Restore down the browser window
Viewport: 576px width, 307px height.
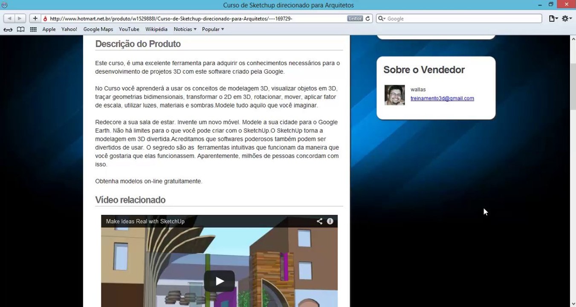coord(551,5)
